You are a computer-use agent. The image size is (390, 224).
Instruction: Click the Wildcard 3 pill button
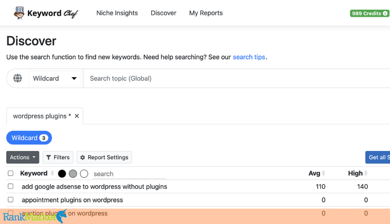coord(29,138)
